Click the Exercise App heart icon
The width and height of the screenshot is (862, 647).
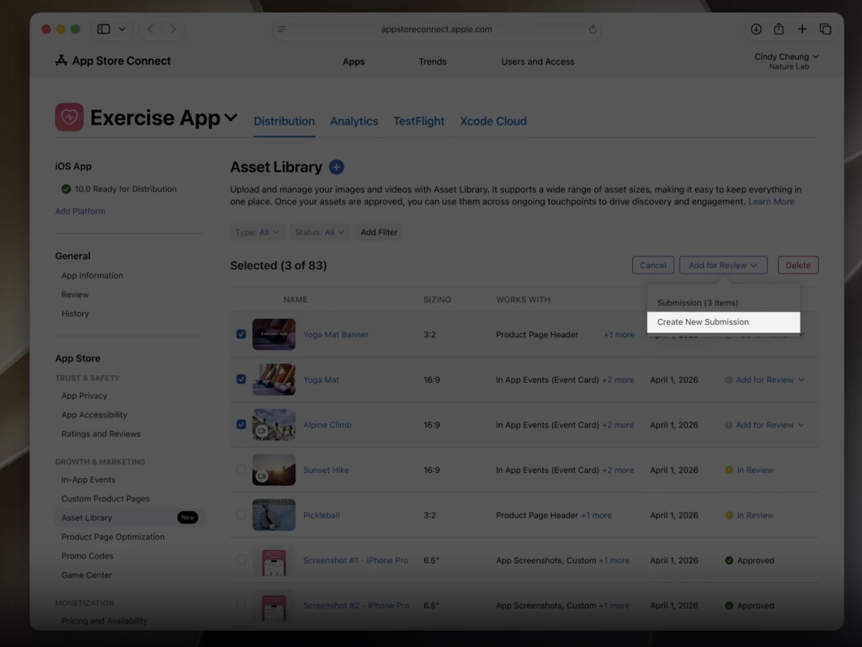pyautogui.click(x=69, y=117)
